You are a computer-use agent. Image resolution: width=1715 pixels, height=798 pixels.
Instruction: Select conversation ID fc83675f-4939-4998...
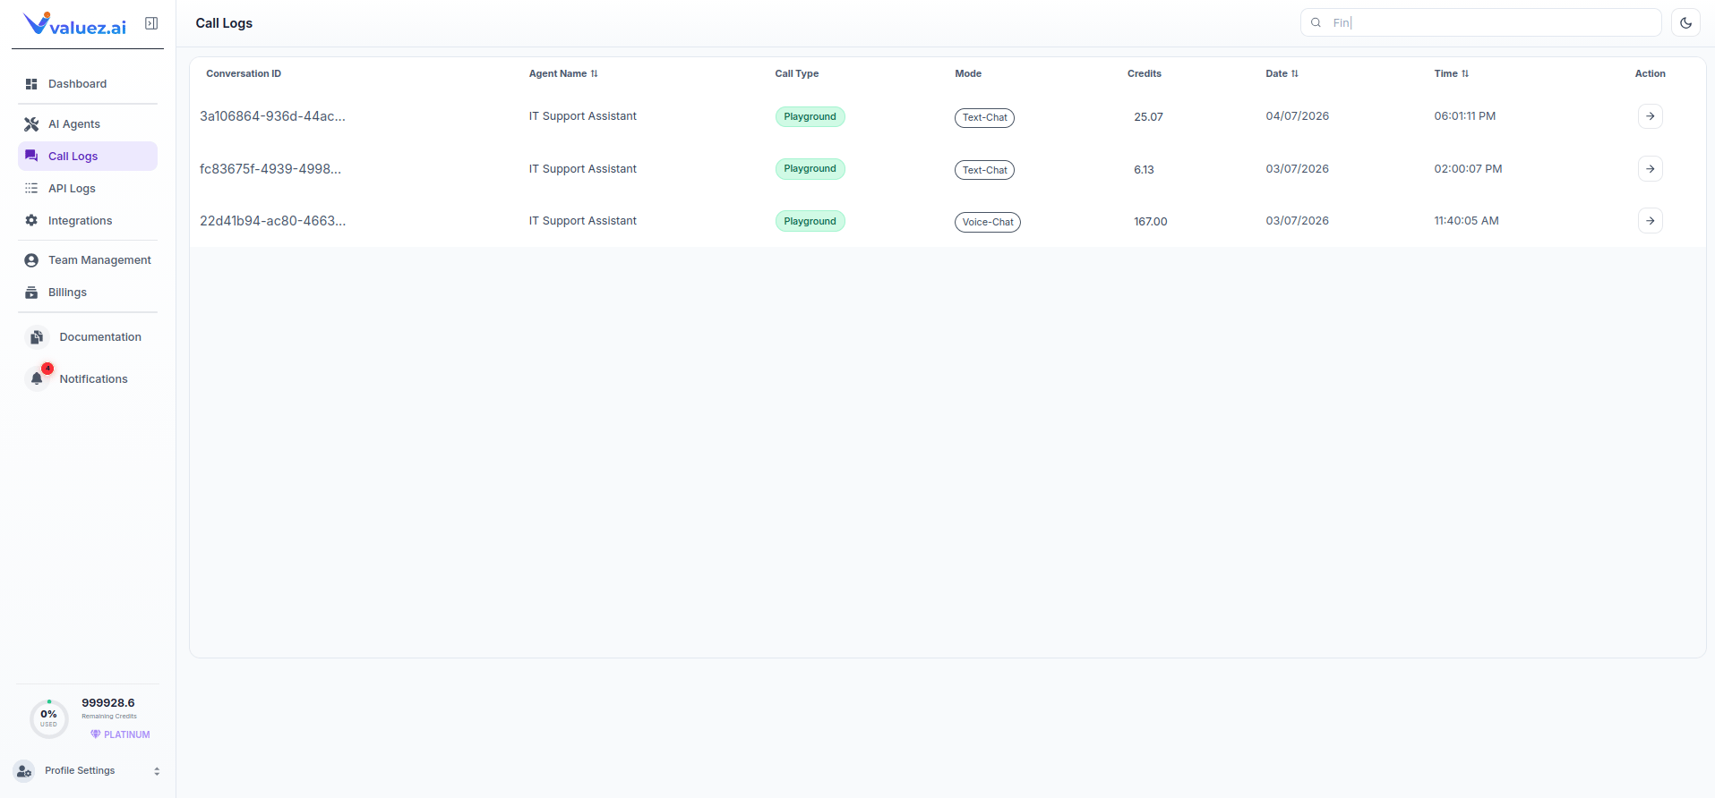click(x=270, y=169)
